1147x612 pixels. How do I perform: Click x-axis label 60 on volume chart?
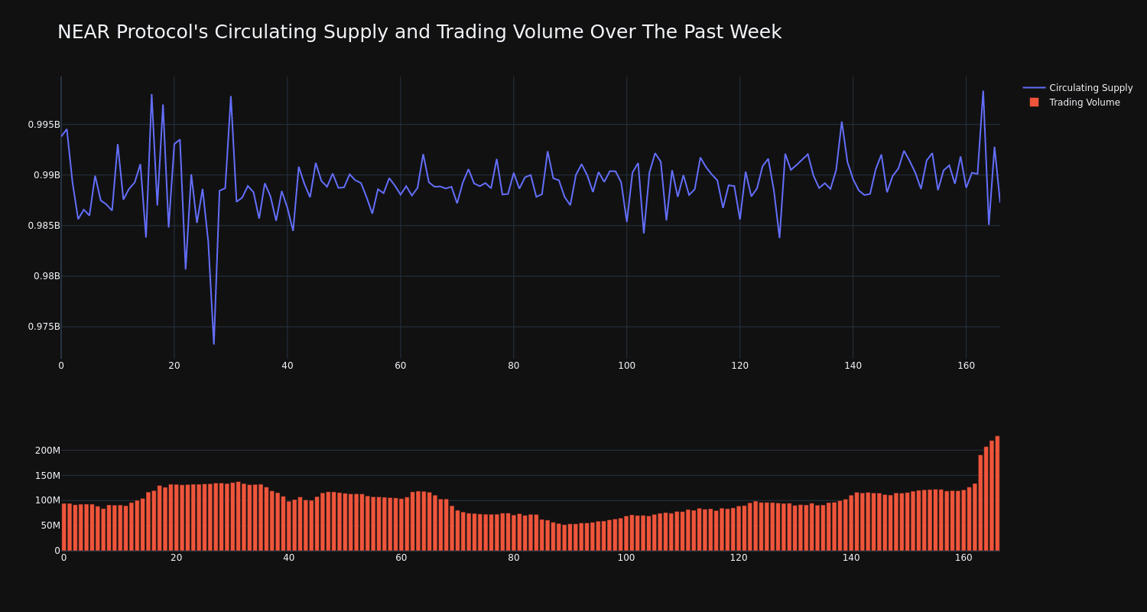[401, 558]
